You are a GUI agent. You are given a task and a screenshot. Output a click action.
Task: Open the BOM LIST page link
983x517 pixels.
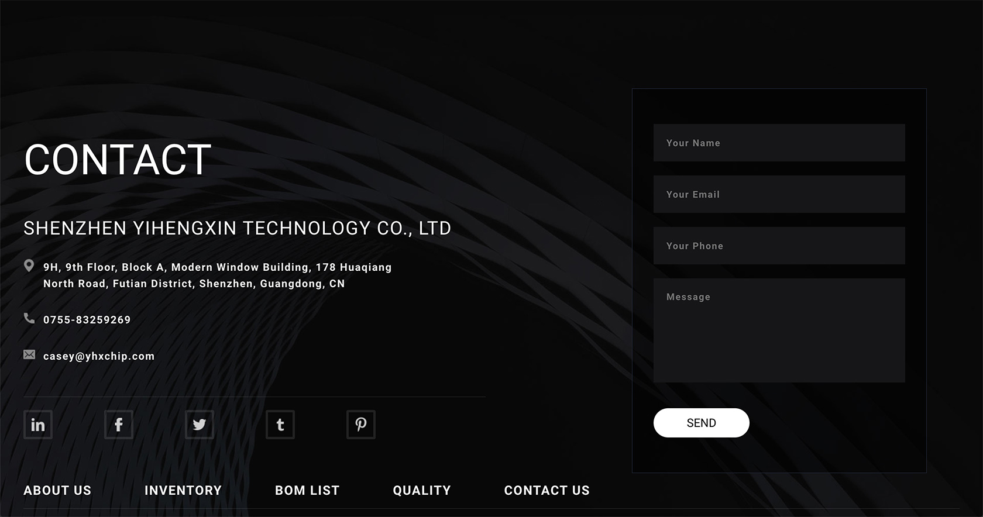307,491
